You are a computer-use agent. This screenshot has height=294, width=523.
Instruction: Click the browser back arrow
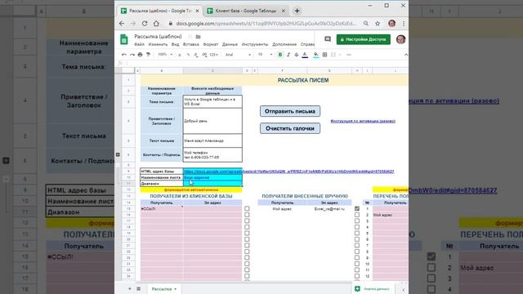tap(122, 24)
